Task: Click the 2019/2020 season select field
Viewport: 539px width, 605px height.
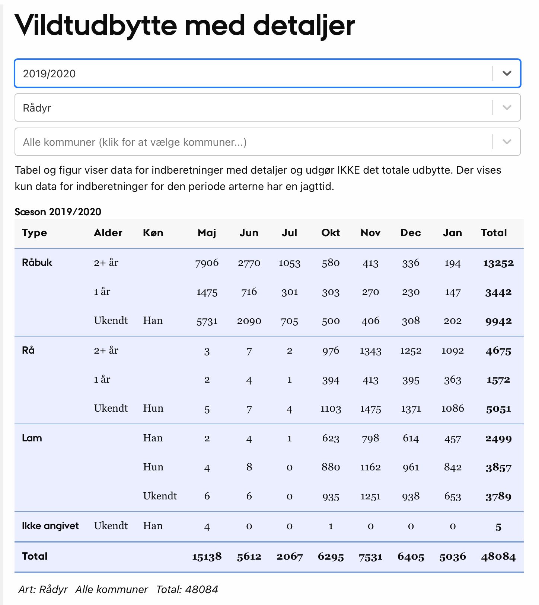Action: click(253, 73)
